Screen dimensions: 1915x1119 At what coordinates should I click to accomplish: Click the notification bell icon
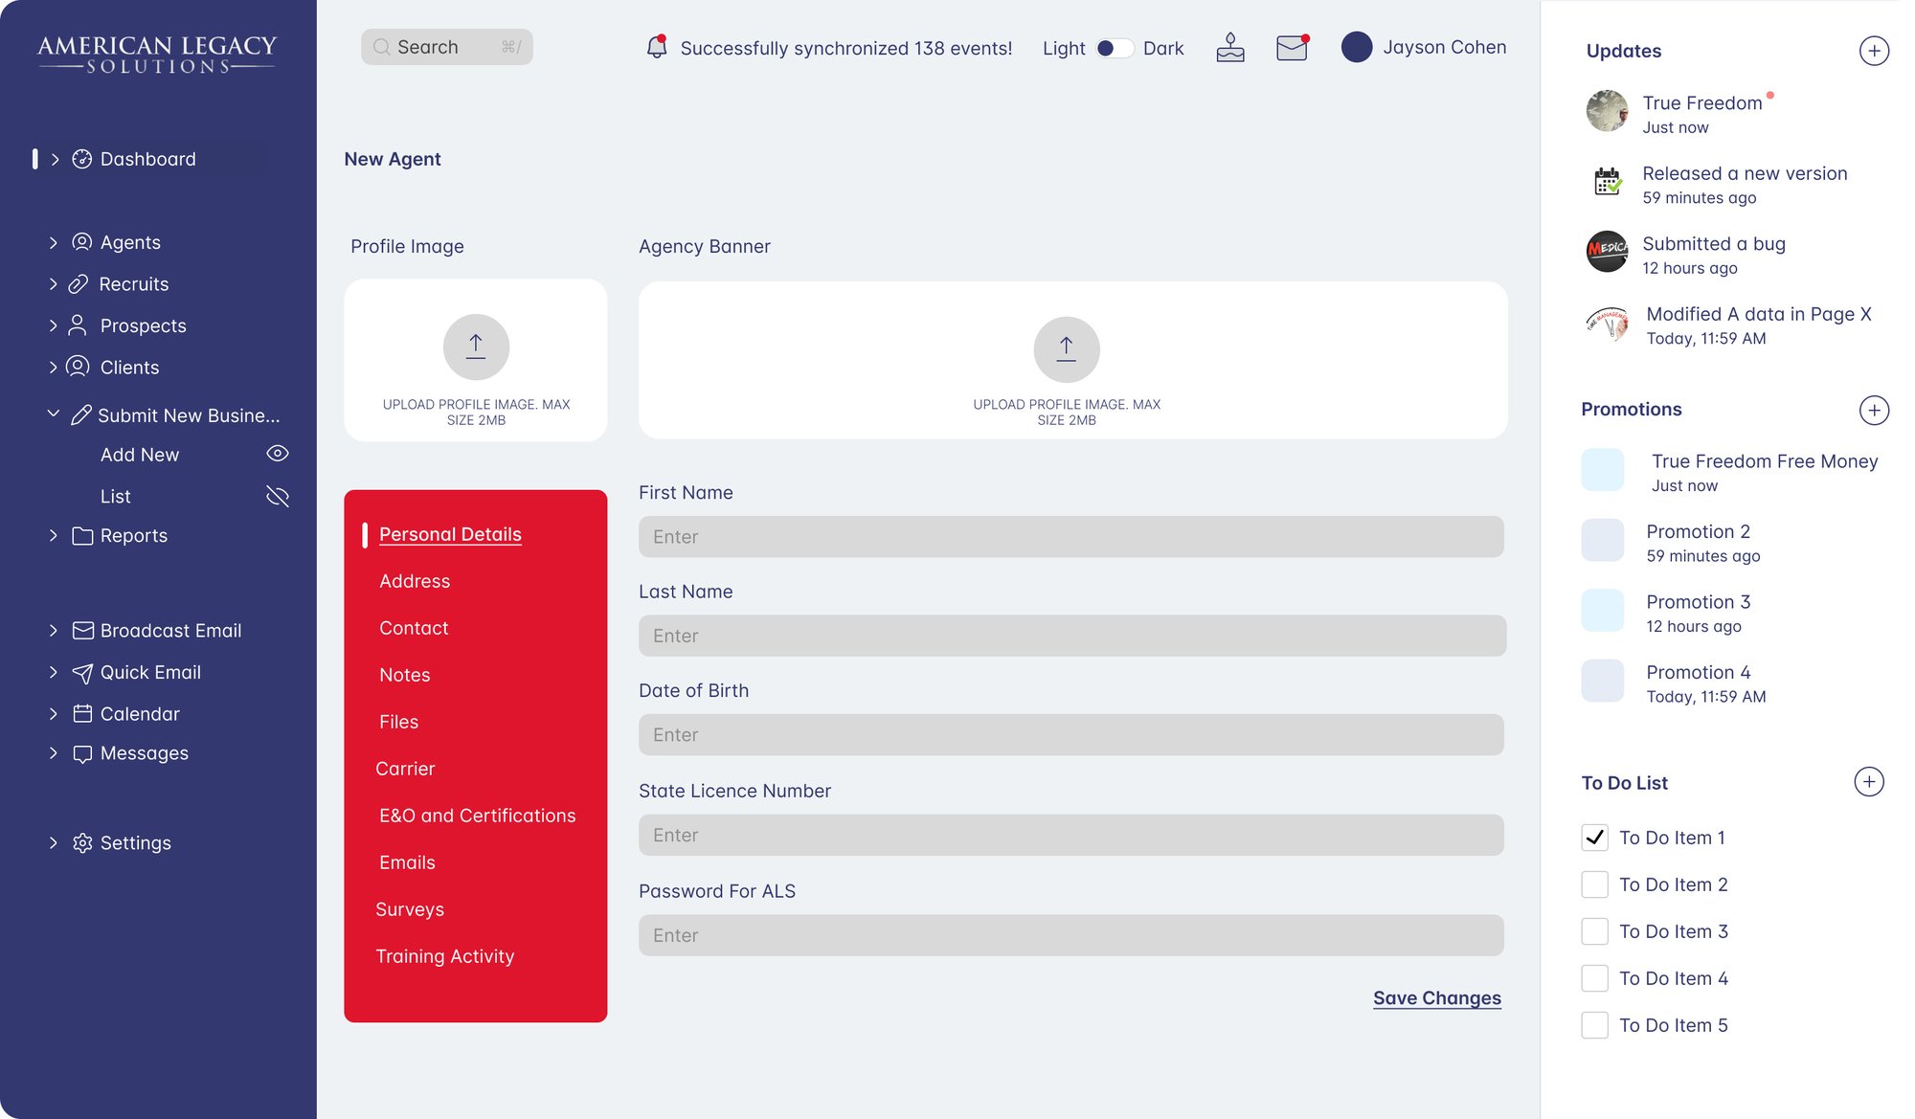point(656,47)
